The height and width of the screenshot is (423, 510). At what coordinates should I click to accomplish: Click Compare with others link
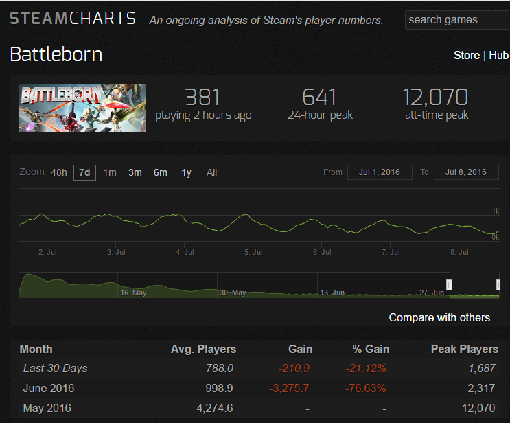click(x=443, y=317)
